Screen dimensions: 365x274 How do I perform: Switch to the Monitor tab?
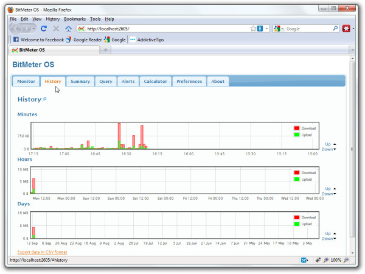(x=26, y=82)
